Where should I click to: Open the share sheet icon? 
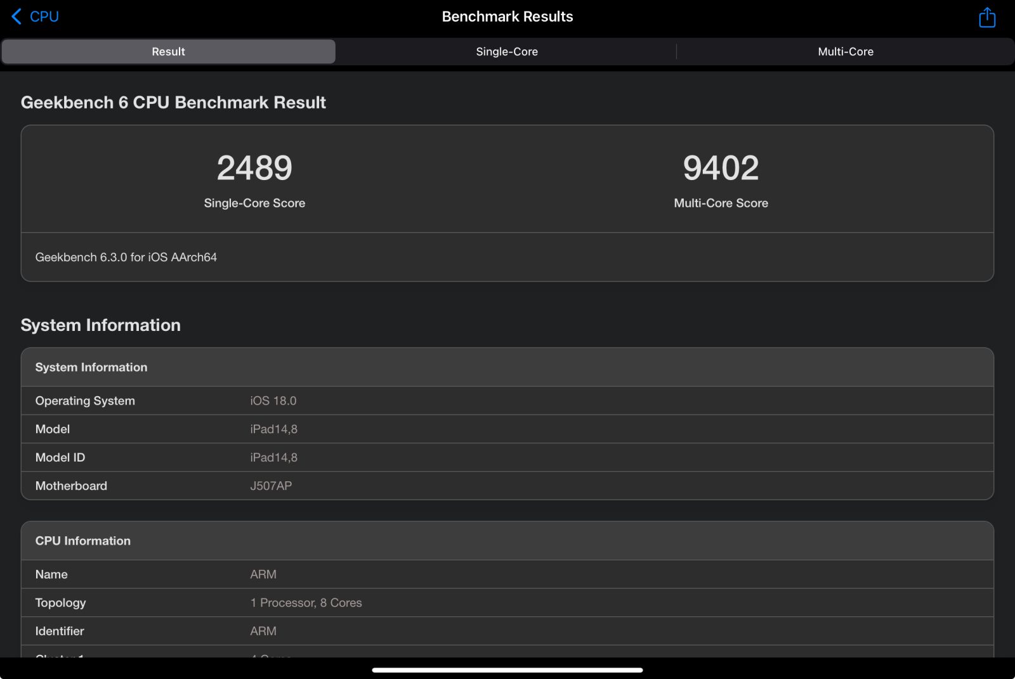(x=986, y=17)
